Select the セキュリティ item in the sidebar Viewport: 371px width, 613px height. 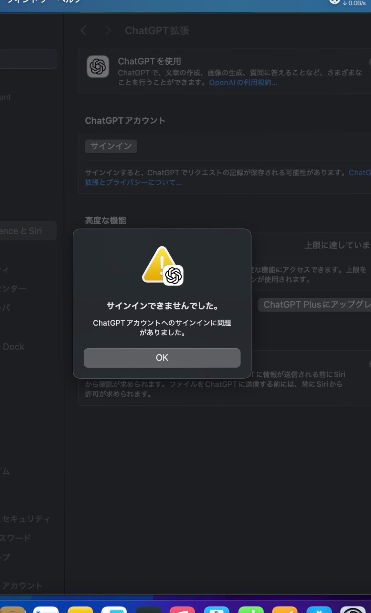(x=26, y=519)
